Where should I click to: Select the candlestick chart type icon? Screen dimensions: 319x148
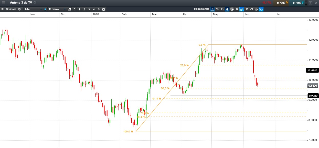coord(237,9)
